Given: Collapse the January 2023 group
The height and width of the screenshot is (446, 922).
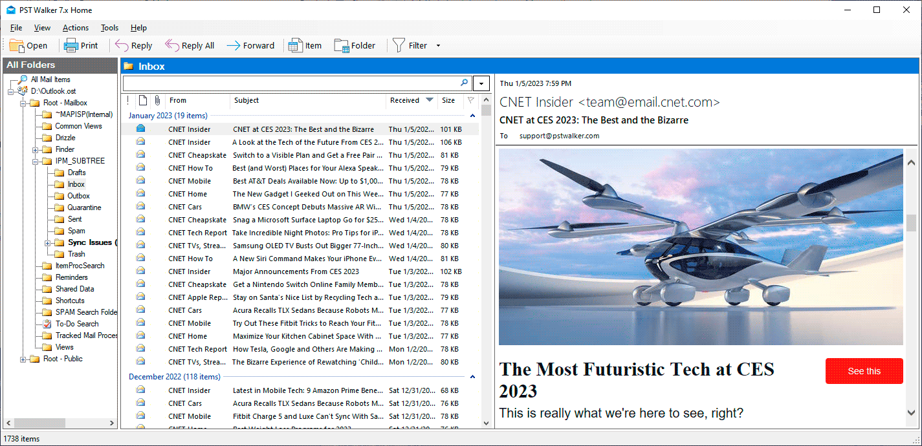Looking at the screenshot, I should click(472, 116).
